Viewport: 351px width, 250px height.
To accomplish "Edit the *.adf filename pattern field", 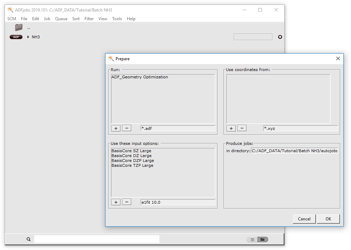I will 178,128.
